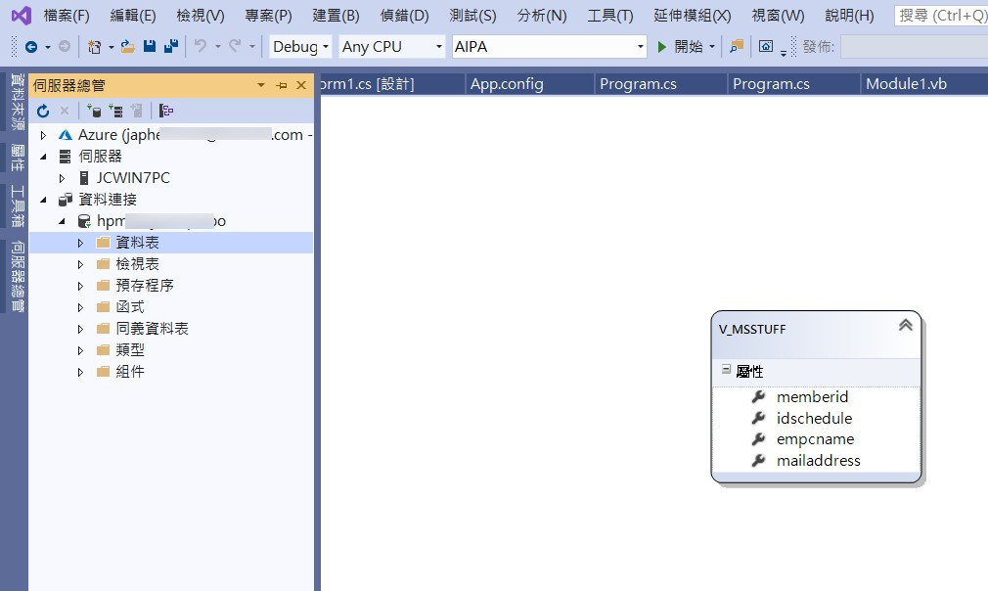Open the 建置(B) menu

(336, 16)
